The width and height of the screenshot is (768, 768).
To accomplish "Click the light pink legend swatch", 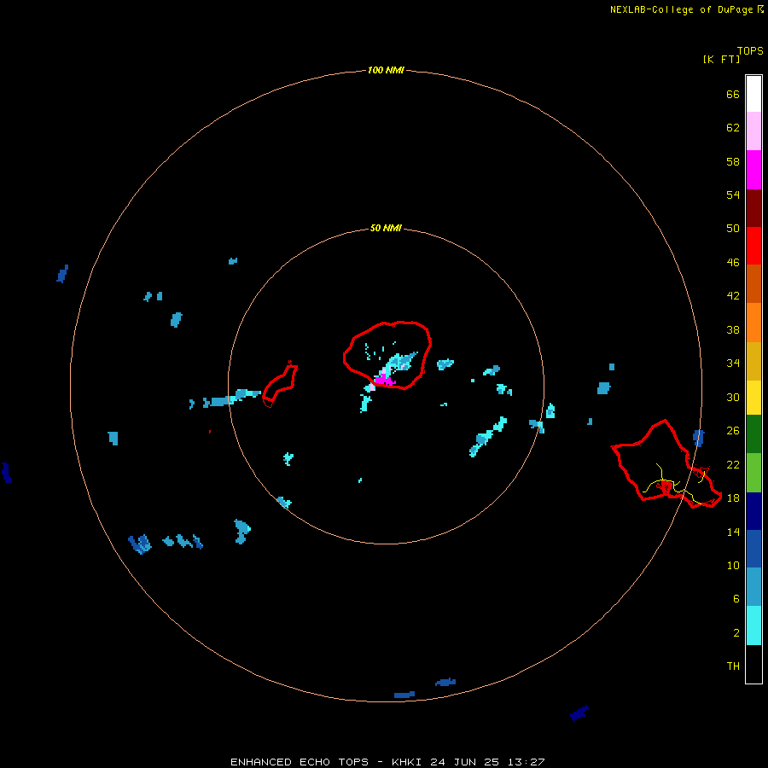I will pyautogui.click(x=753, y=131).
